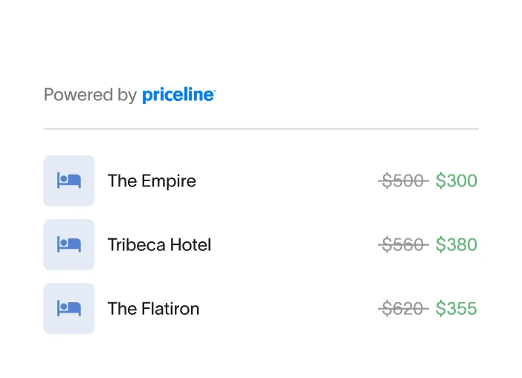Screen dimensions: 522x378
Task: Select The Flatiron hotel name
Action: [x=153, y=308]
